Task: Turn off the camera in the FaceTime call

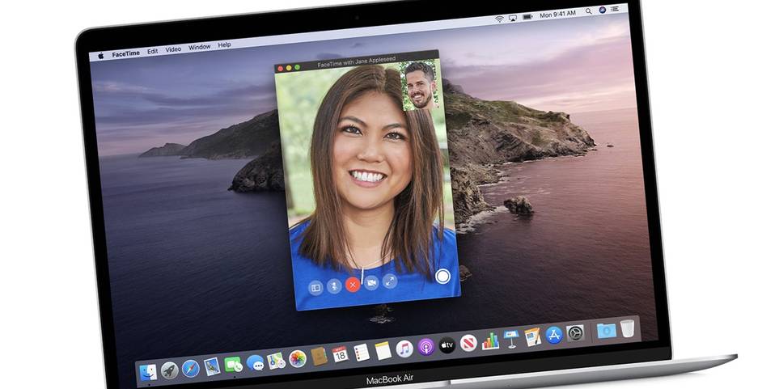Action: click(x=371, y=283)
